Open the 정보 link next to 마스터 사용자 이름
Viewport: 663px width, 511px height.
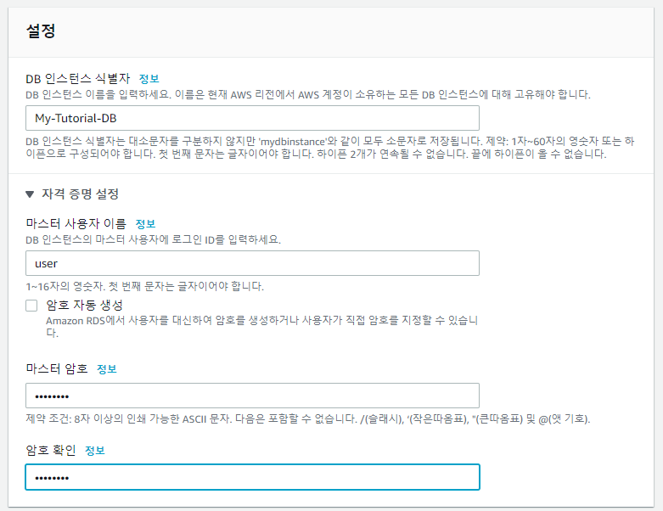(x=145, y=224)
